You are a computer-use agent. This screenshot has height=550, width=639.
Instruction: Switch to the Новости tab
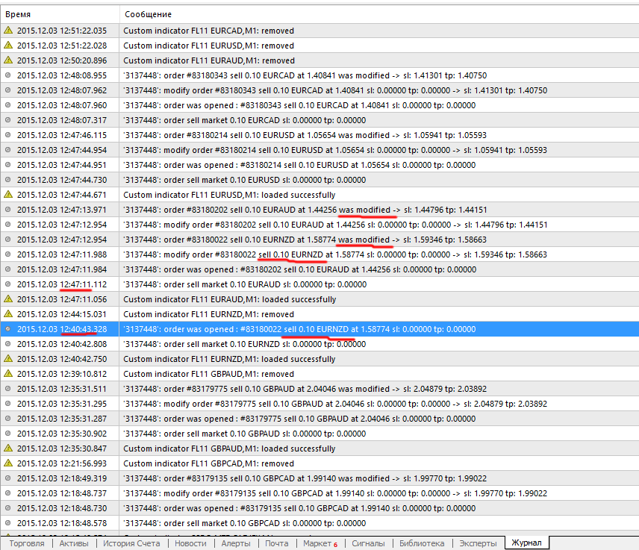pyautogui.click(x=190, y=543)
